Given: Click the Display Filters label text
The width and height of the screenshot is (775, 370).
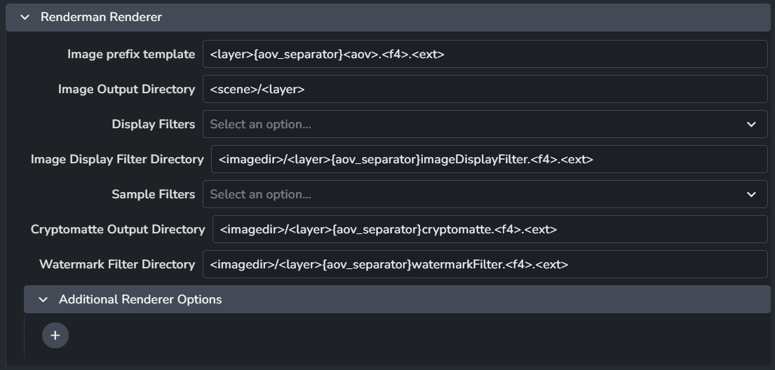Looking at the screenshot, I should coord(153,124).
